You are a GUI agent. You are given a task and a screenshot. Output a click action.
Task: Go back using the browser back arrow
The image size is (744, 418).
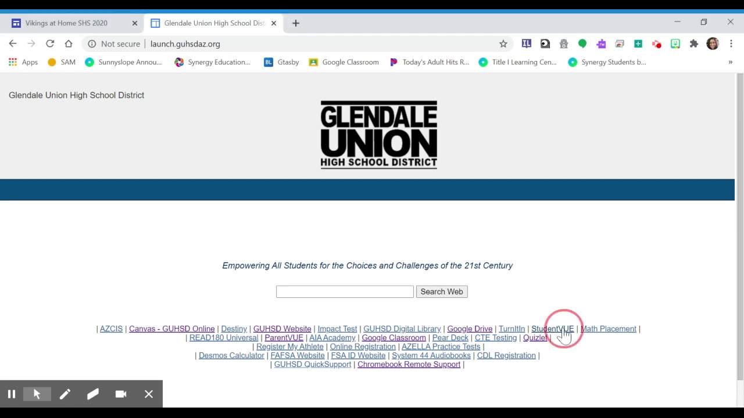[x=13, y=44]
